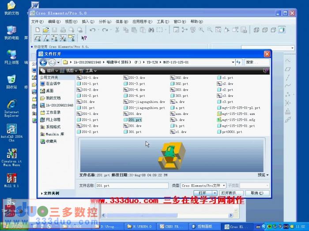The width and height of the screenshot is (309, 231).
Task: Open the 视图 dropdown in file dialog
Action: pos(68,71)
